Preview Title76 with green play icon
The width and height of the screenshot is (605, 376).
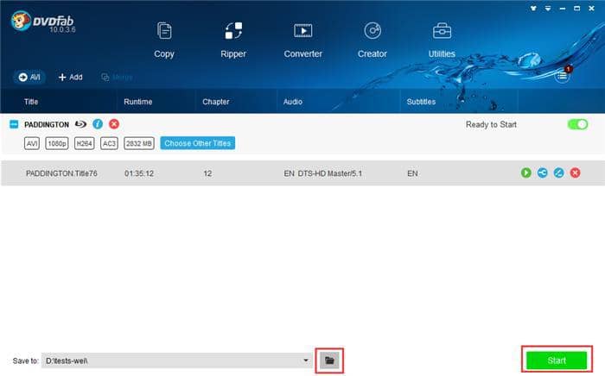pyautogui.click(x=525, y=172)
